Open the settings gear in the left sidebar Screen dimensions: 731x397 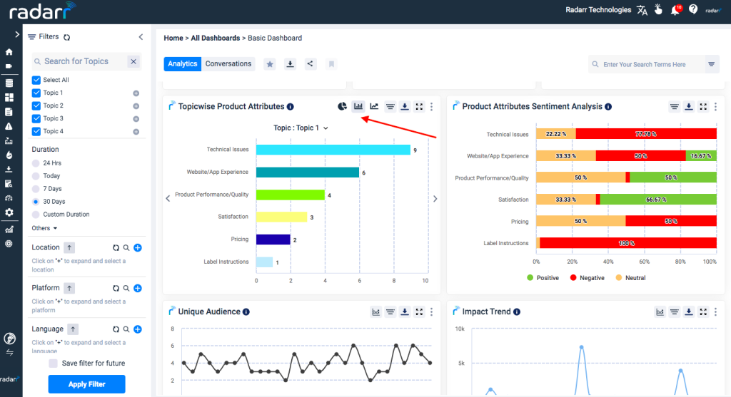coord(9,212)
